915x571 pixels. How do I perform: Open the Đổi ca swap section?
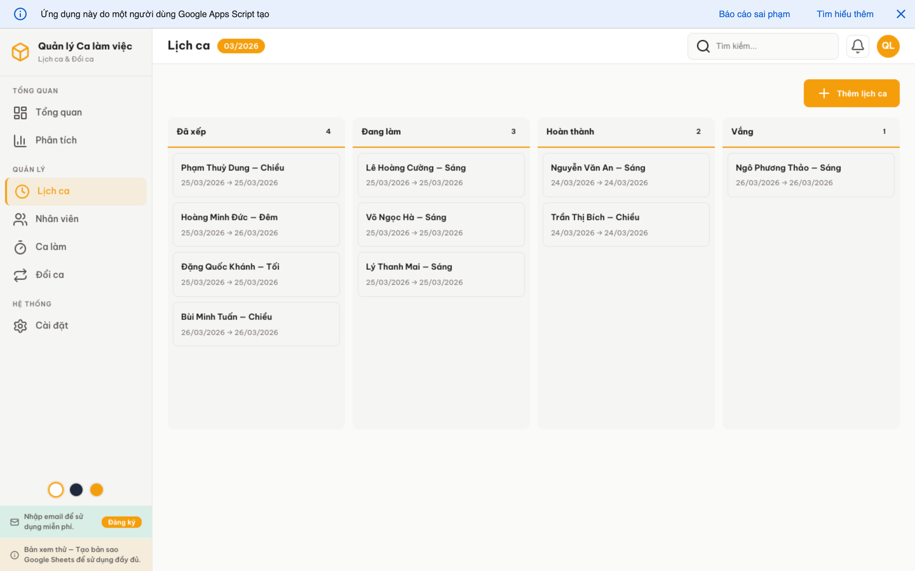(x=50, y=274)
